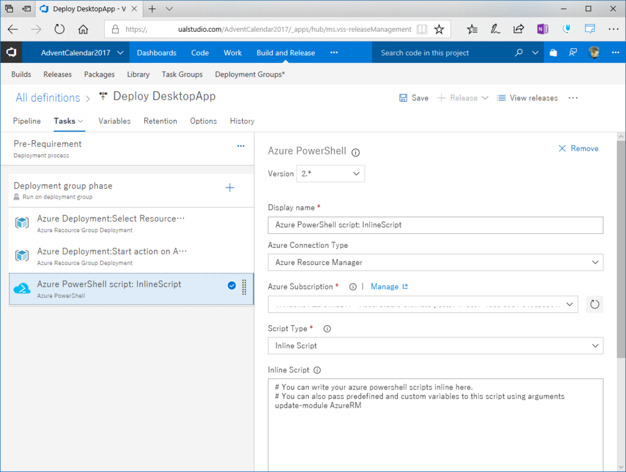Go to Builds page
The image size is (626, 472).
tap(21, 74)
